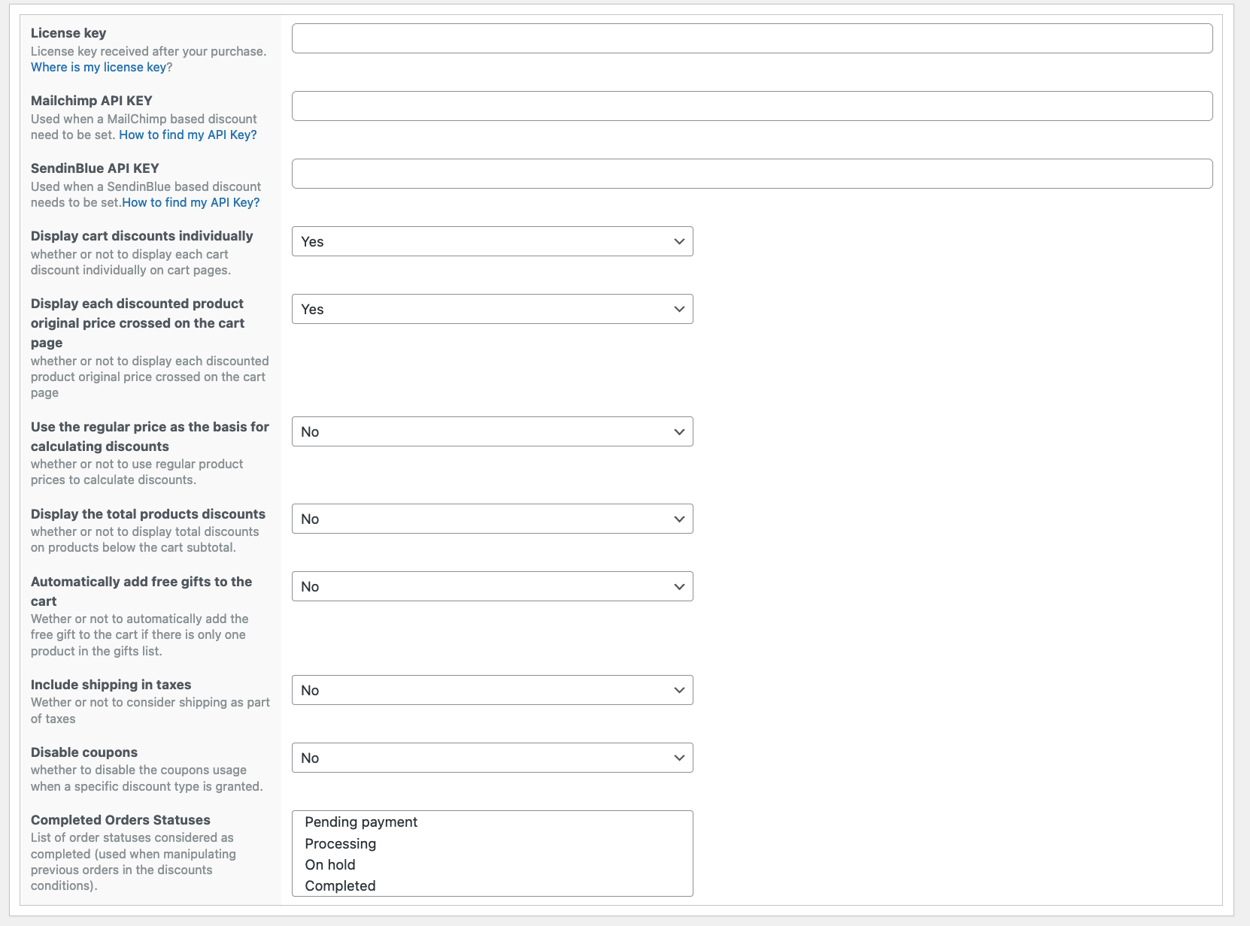Click the Mailchimp API KEY input field
1250x926 pixels.
coord(752,106)
